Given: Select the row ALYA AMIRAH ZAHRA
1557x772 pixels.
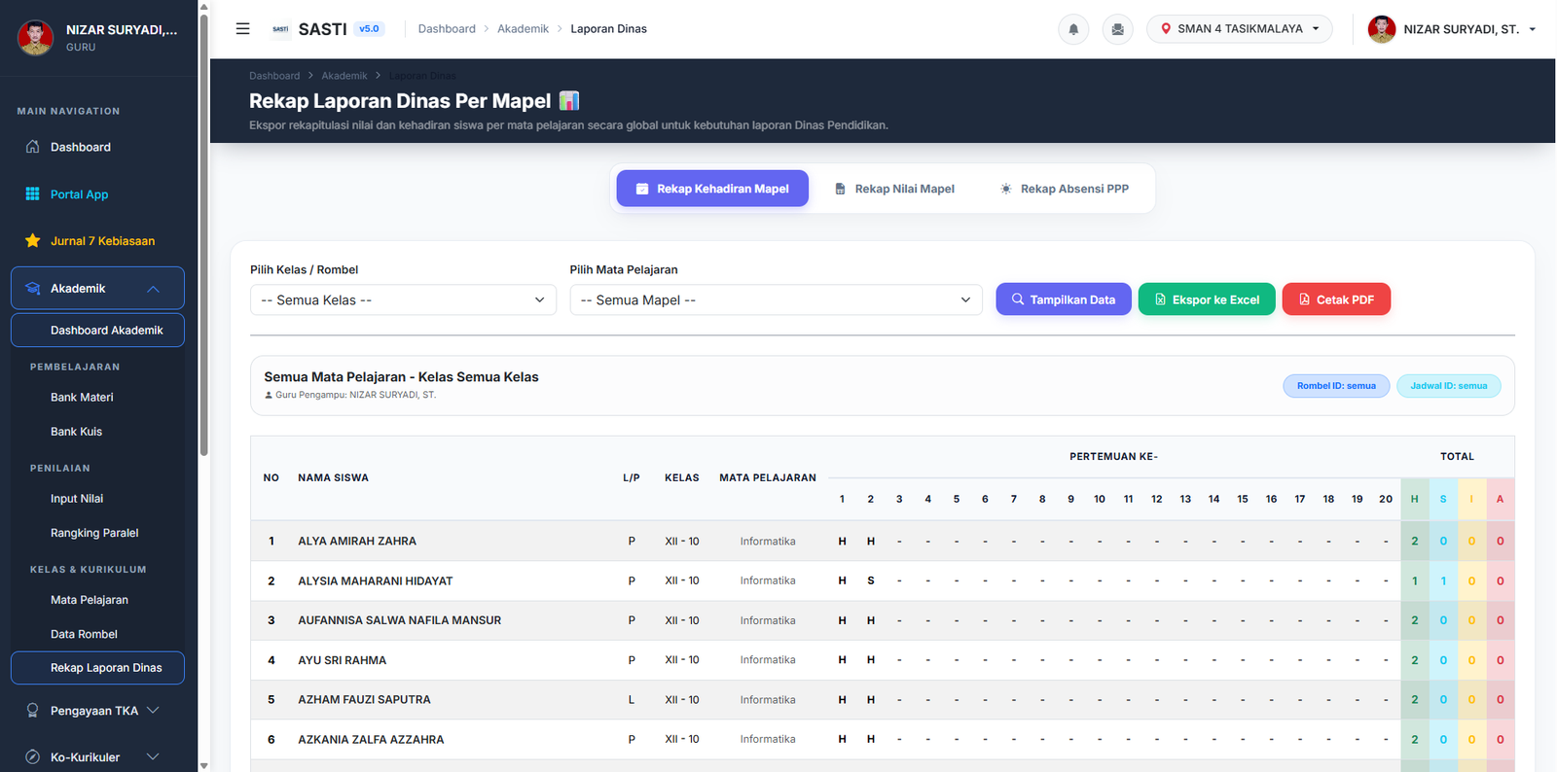Looking at the screenshot, I should tap(883, 541).
